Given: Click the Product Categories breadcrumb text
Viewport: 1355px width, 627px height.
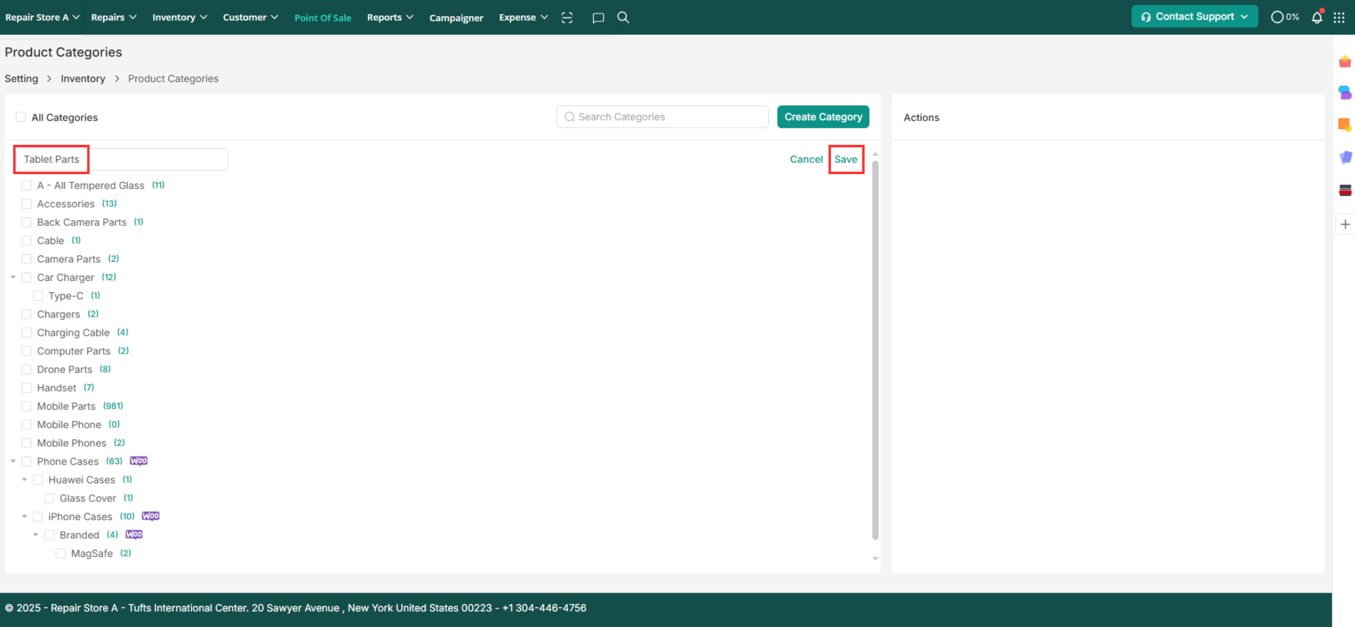Looking at the screenshot, I should tap(173, 78).
